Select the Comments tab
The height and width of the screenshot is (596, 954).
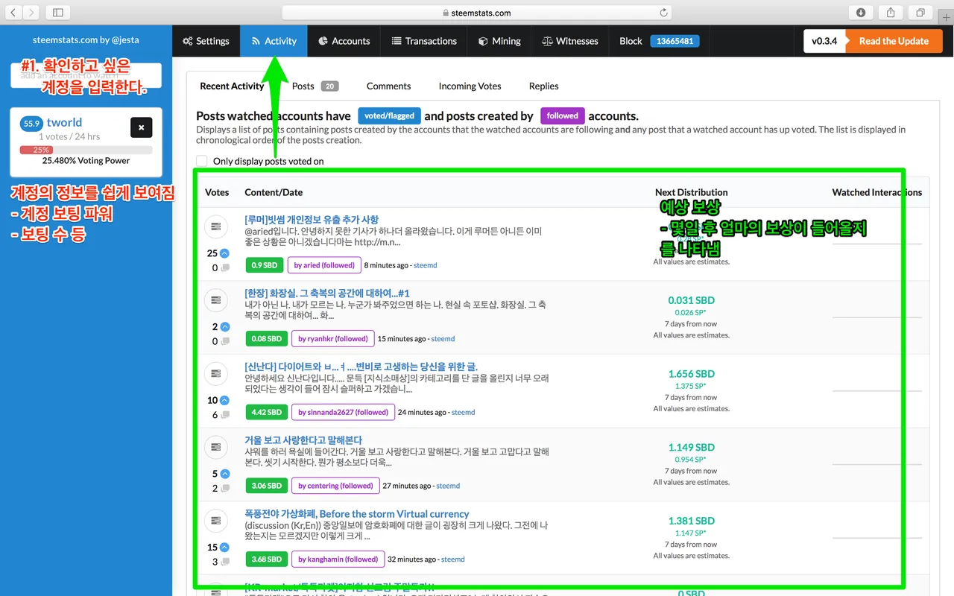388,86
